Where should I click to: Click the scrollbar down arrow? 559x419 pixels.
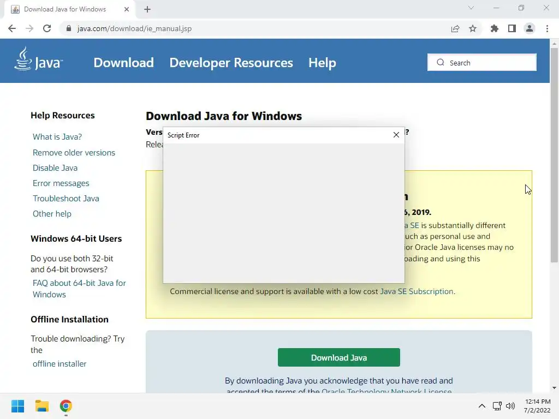(x=554, y=388)
